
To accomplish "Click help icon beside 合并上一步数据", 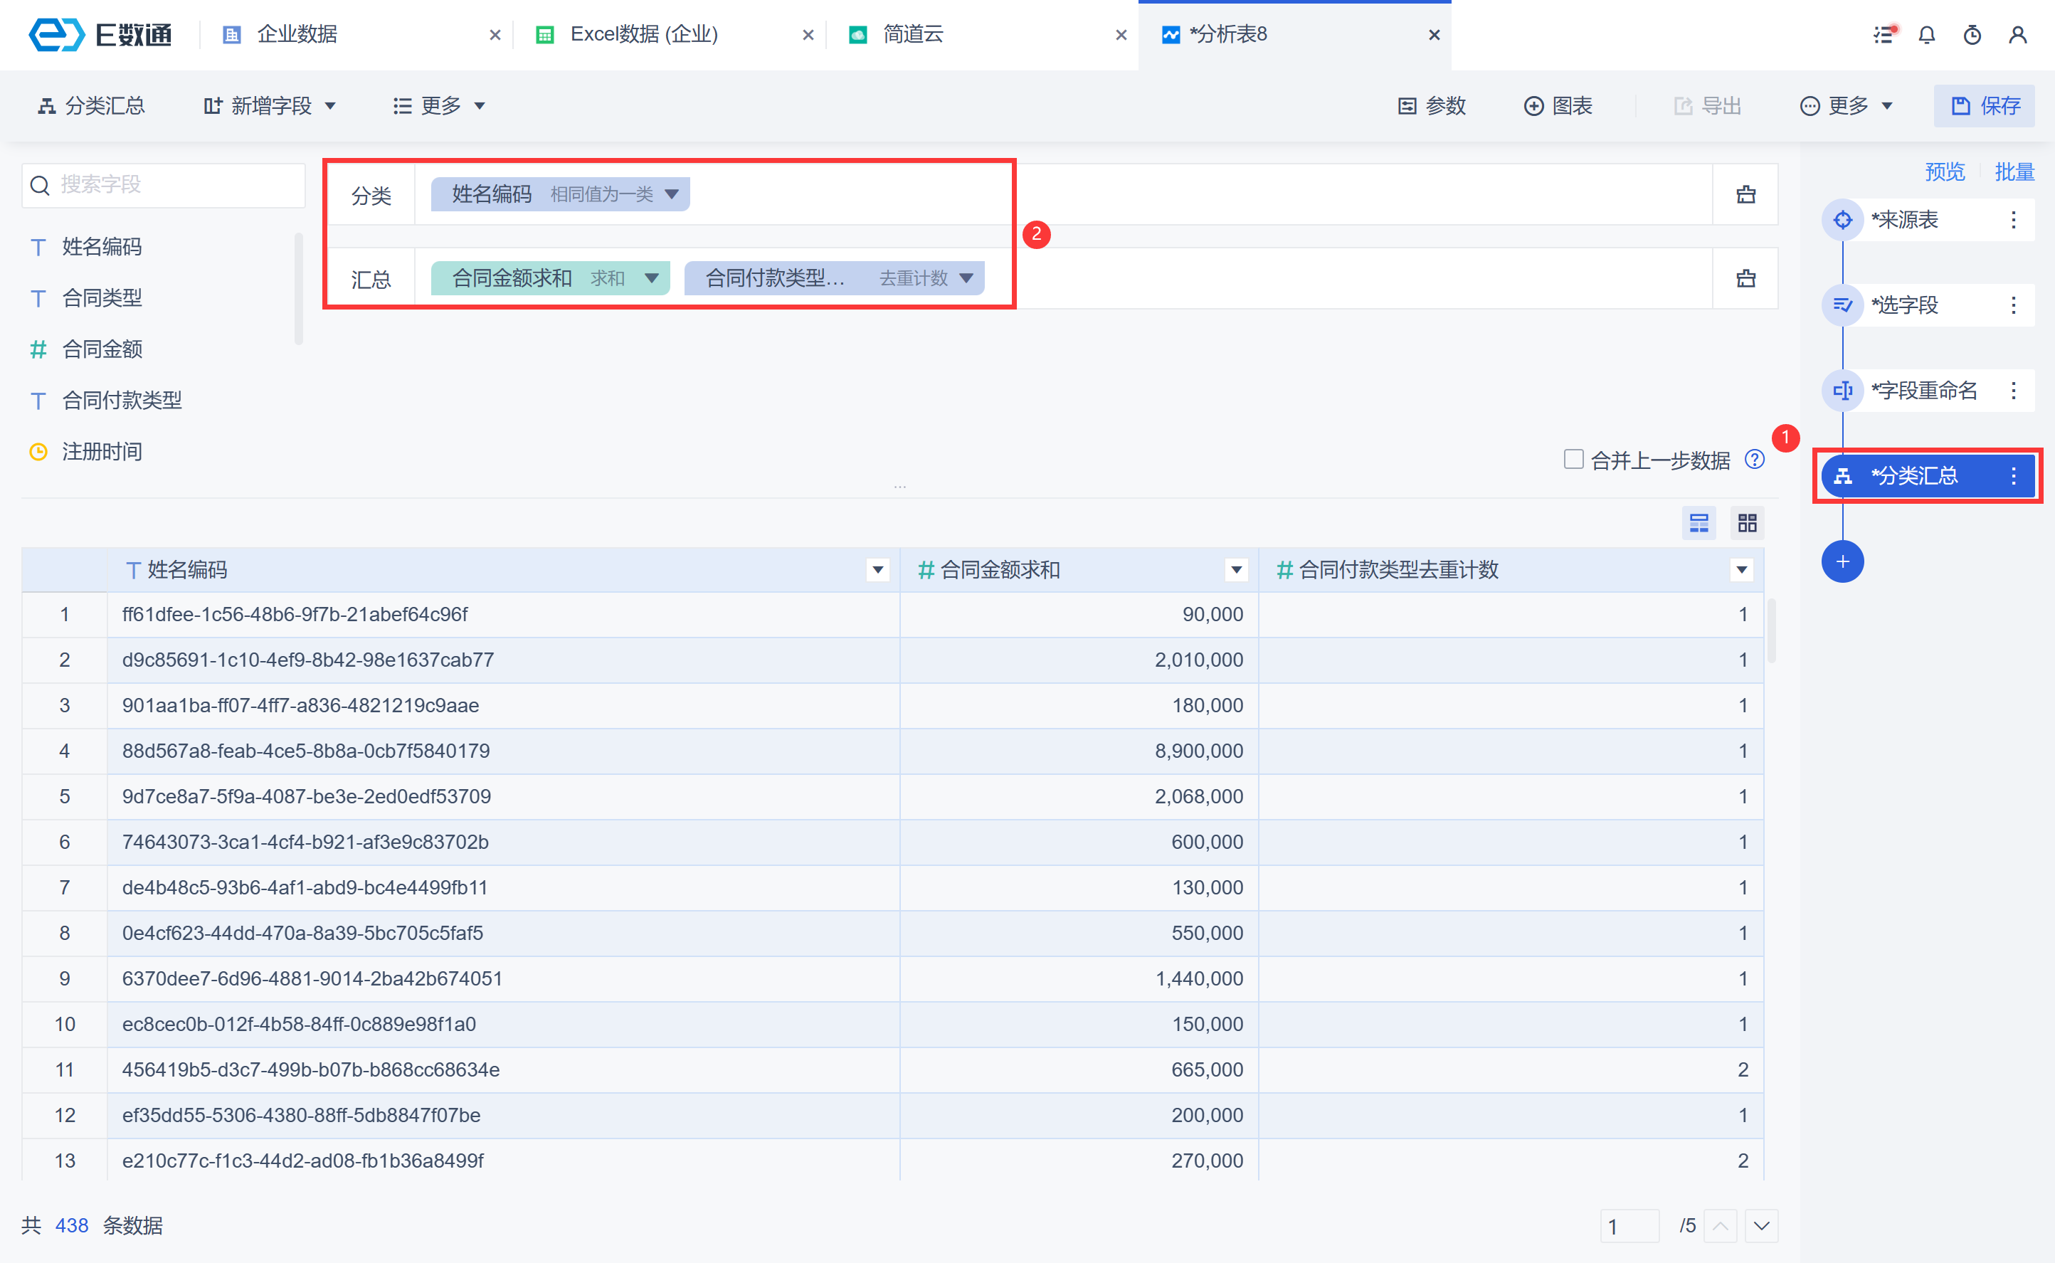I will (1754, 460).
